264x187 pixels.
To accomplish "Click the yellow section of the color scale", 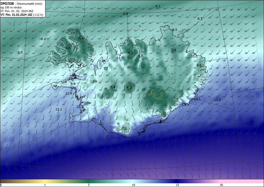I will point(45,181).
